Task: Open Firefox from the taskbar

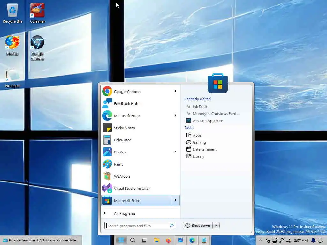Action: 168,240
